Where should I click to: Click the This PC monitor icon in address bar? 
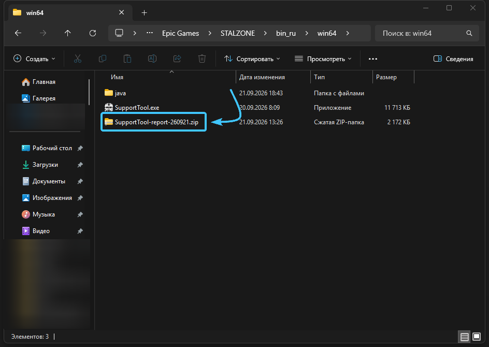click(x=119, y=33)
